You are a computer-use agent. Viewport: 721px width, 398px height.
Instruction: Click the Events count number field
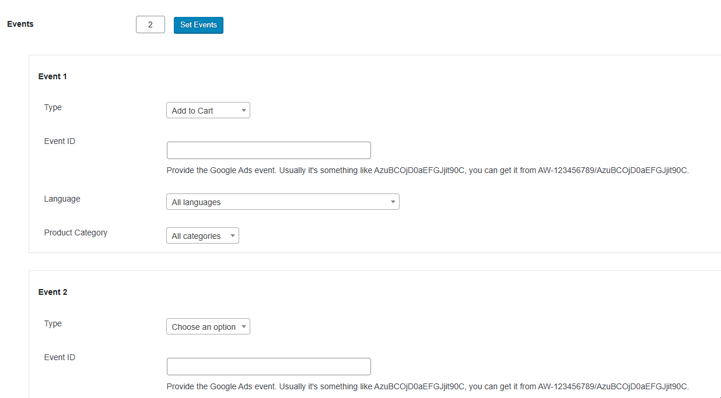tap(150, 24)
